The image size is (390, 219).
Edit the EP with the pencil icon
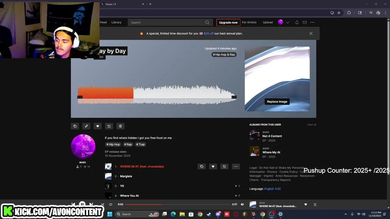86,126
